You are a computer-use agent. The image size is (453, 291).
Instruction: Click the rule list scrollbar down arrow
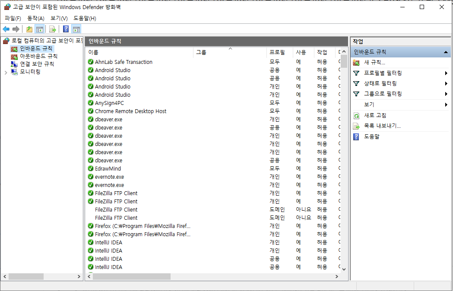tap(344, 269)
